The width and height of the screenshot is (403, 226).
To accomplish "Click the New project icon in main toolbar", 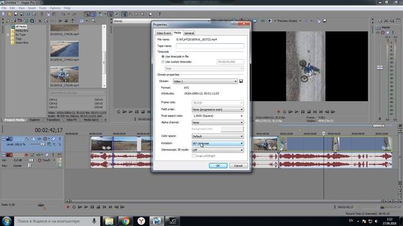I will (3, 14).
